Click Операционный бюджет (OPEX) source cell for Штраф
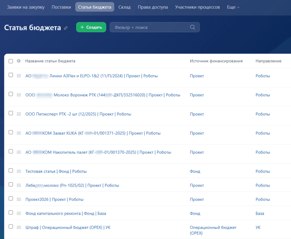Image resolution: width=291 pixels, height=239 pixels. pos(213,230)
